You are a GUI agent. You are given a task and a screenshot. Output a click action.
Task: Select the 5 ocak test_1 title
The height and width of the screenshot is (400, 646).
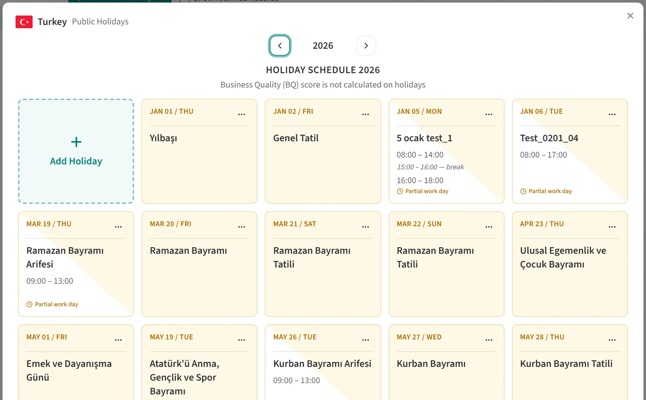click(424, 138)
